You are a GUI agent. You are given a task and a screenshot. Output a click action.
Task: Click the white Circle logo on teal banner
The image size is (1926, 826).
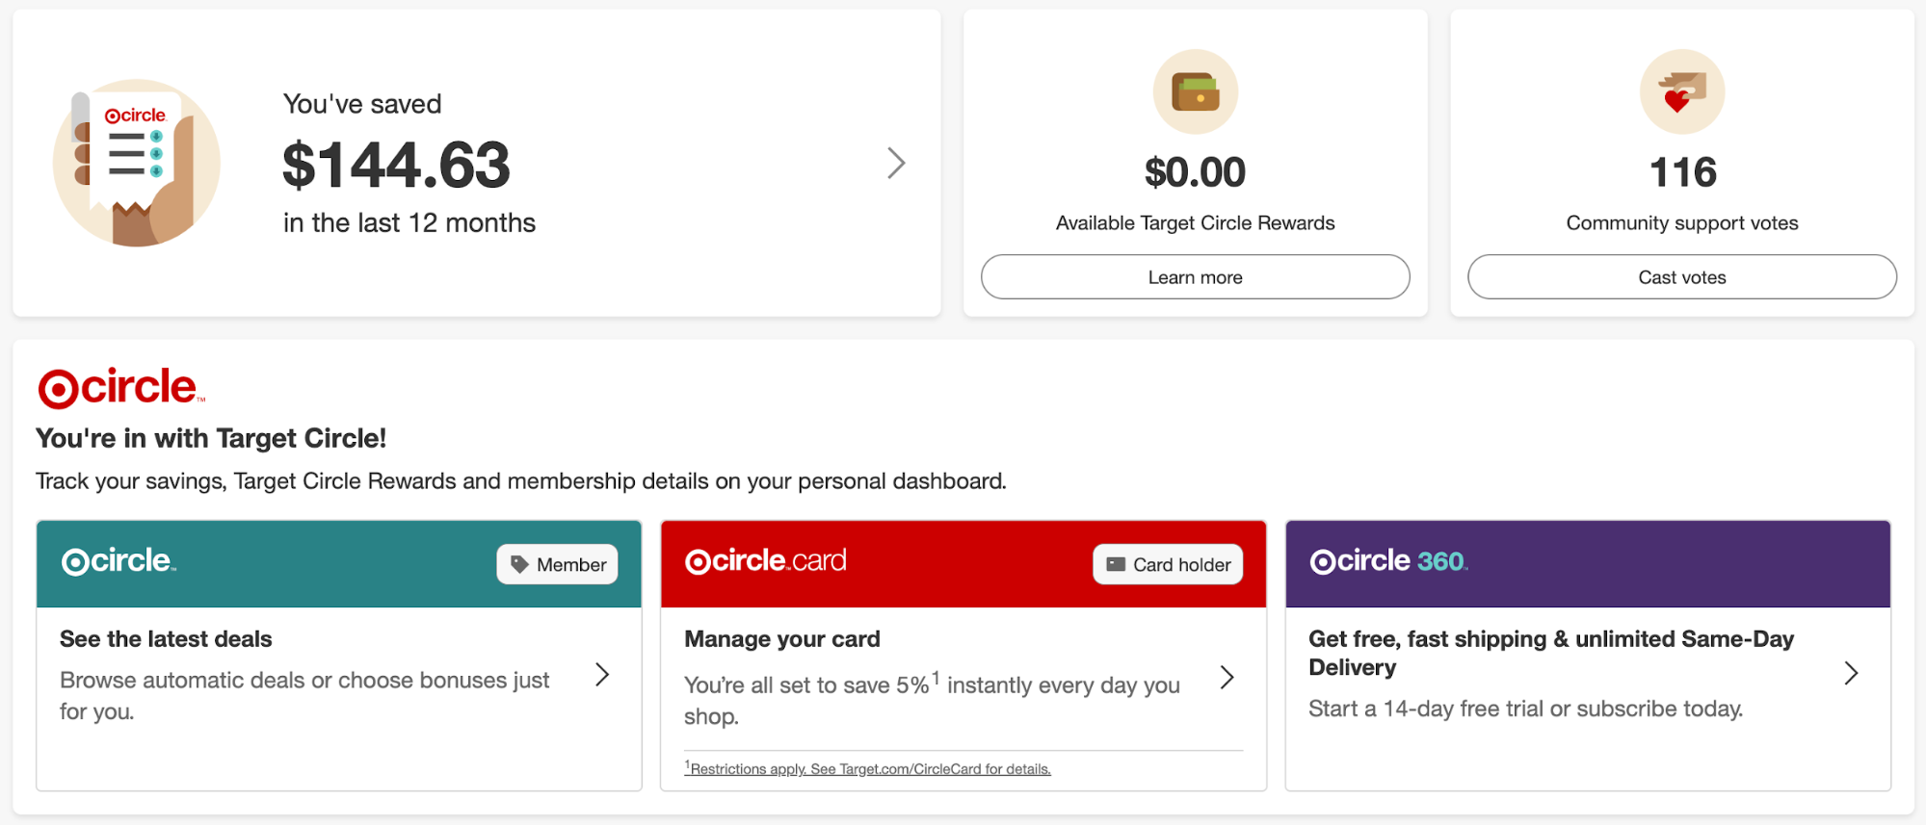(119, 560)
